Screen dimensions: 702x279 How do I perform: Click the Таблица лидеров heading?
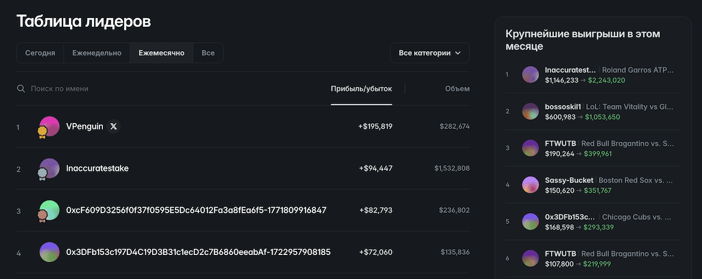(84, 21)
